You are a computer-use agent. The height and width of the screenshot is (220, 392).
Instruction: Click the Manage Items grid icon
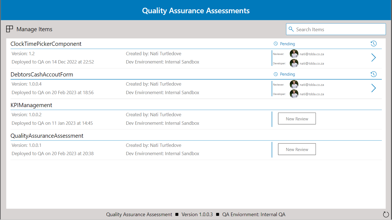tap(10, 29)
